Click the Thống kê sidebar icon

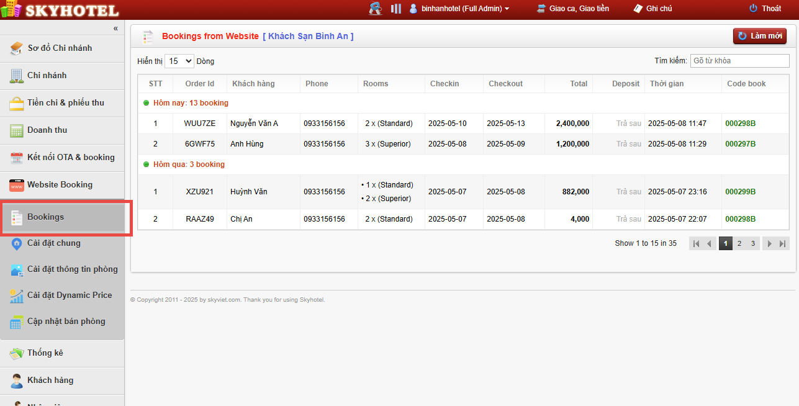click(17, 353)
